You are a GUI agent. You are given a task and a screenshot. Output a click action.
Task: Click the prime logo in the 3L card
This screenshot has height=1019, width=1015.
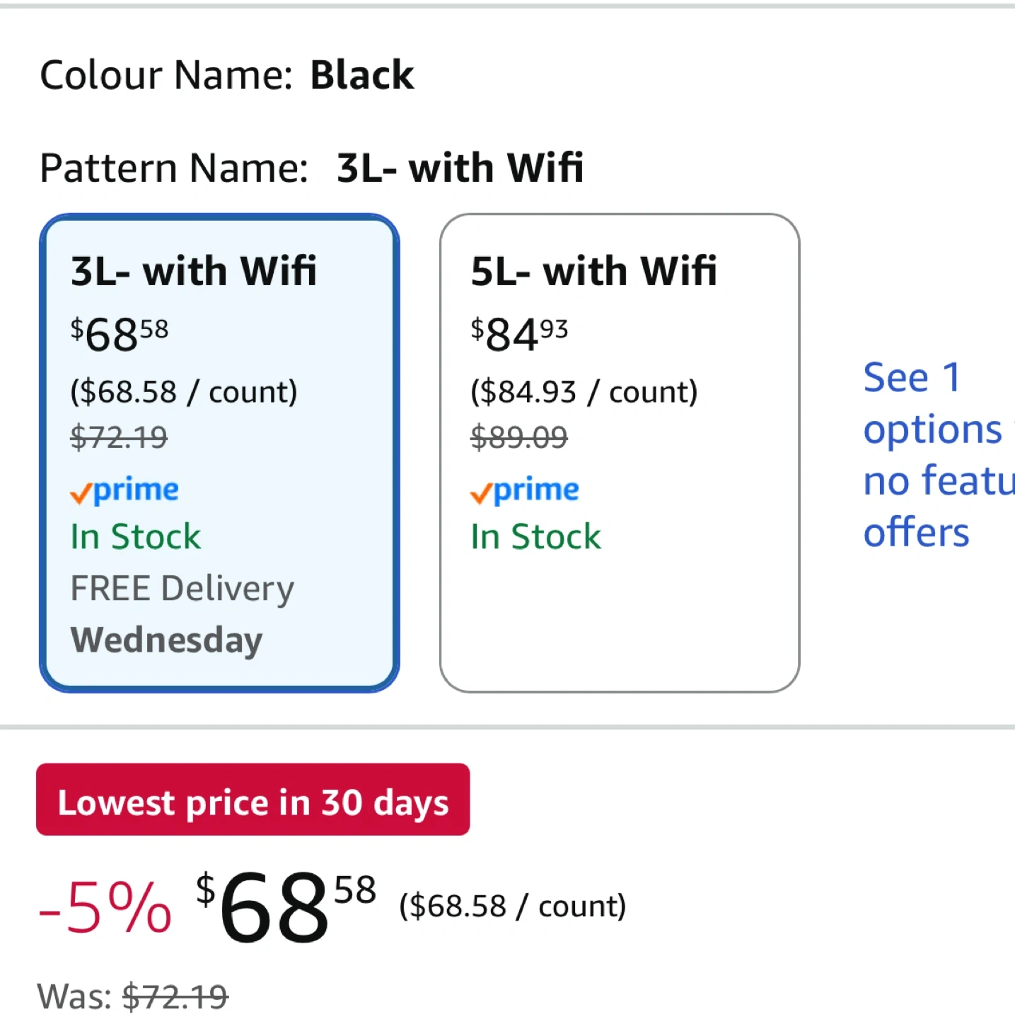124,490
